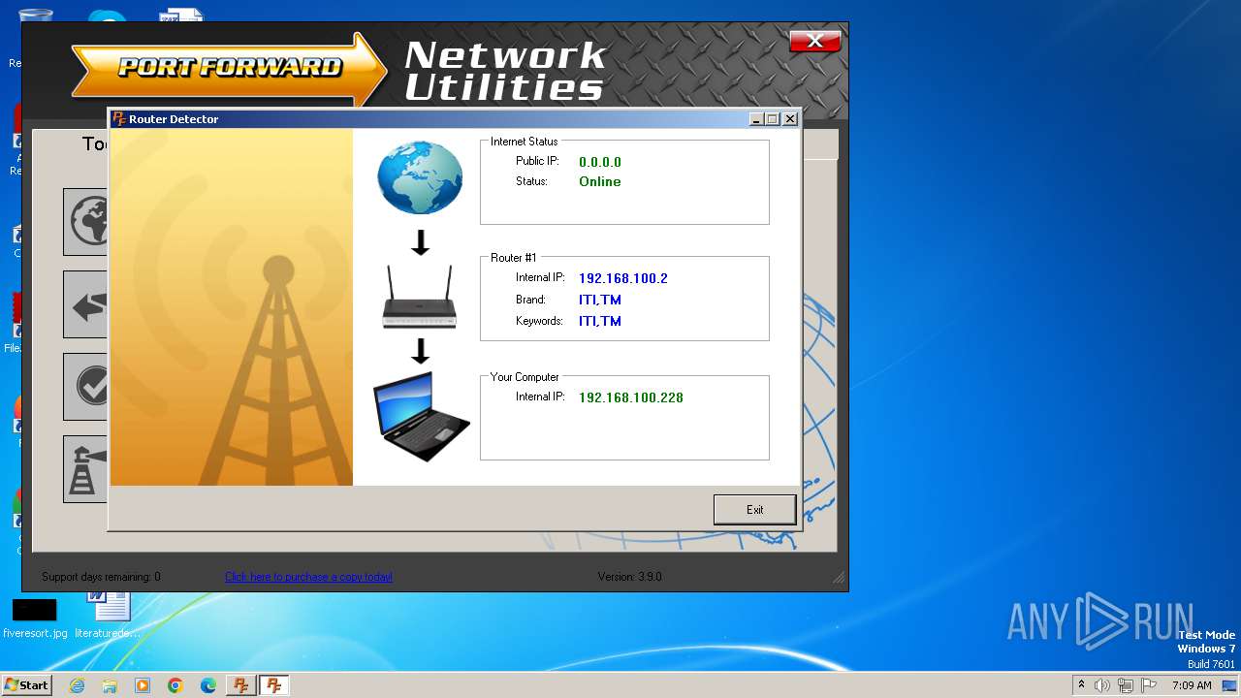Select the literaturede document desktop icon
Screen dimensions: 1241x698
click(108, 615)
